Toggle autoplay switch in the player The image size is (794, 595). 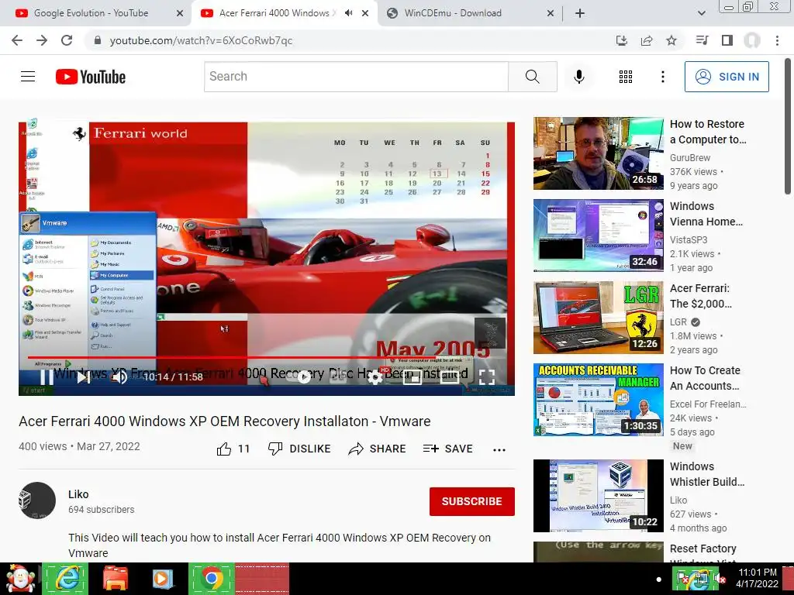click(304, 377)
